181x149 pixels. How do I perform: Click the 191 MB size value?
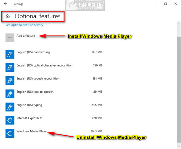click(x=97, y=79)
